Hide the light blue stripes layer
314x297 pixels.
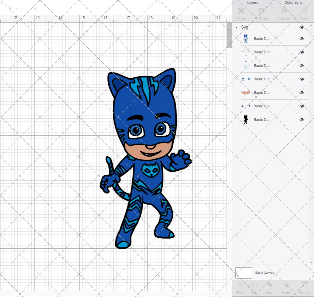pyautogui.click(x=302, y=66)
